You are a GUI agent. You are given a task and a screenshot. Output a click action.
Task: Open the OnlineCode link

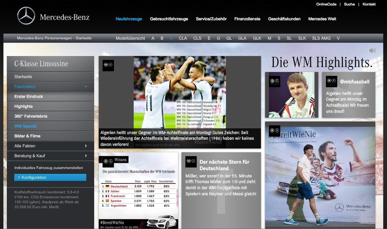pos(326,4)
